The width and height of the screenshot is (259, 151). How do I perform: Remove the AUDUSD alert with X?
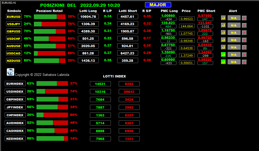[x=244, y=47]
